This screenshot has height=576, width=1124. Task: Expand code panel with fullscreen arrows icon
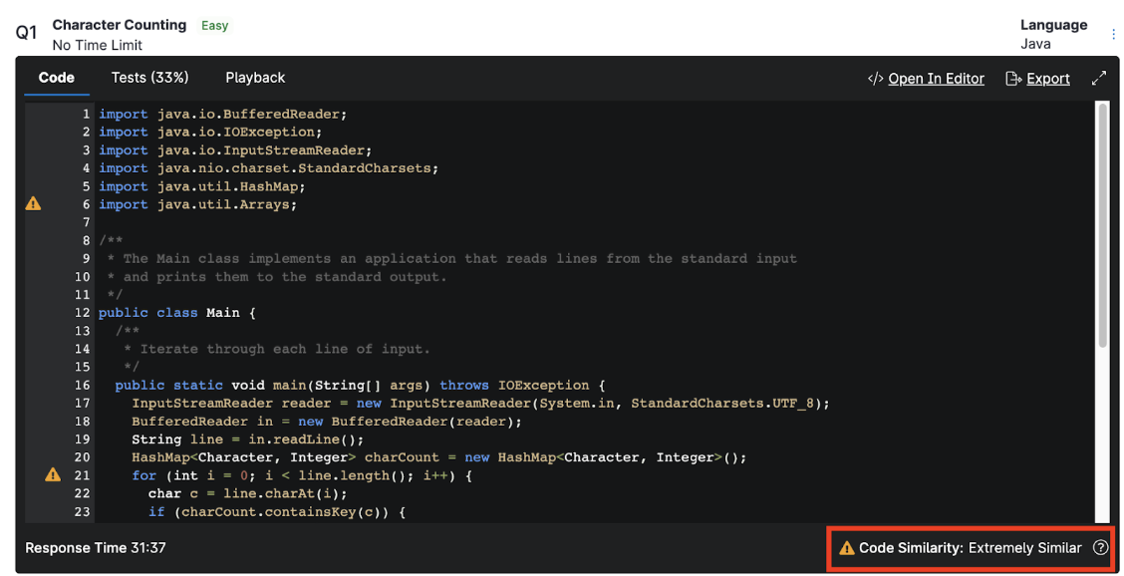1099,78
